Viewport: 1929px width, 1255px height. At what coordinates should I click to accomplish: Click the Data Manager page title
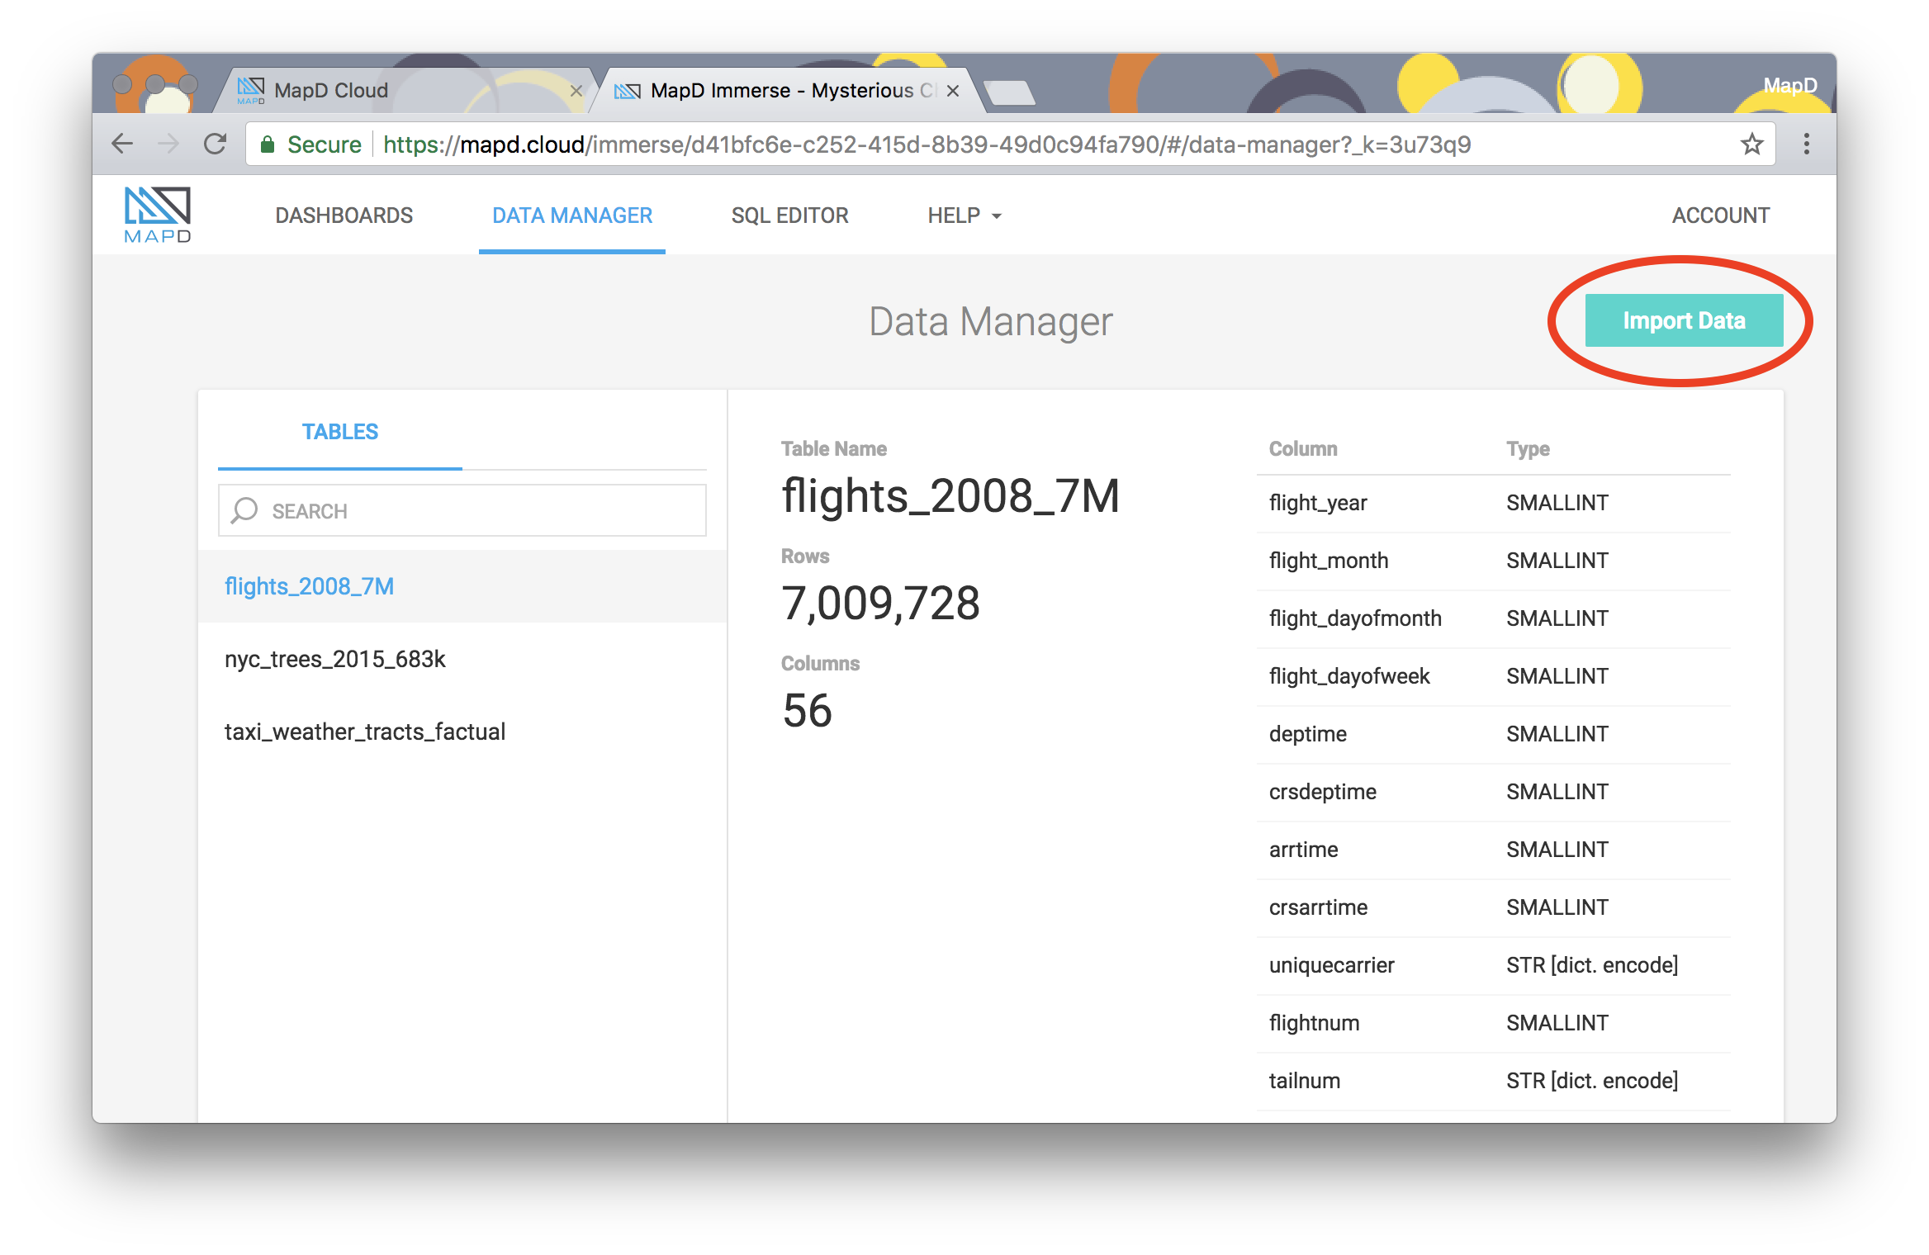click(990, 322)
